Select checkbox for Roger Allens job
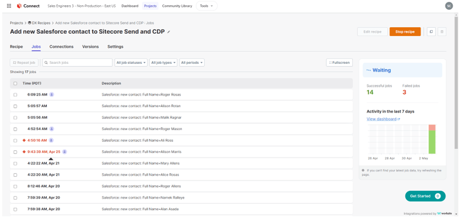 pyautogui.click(x=15, y=186)
